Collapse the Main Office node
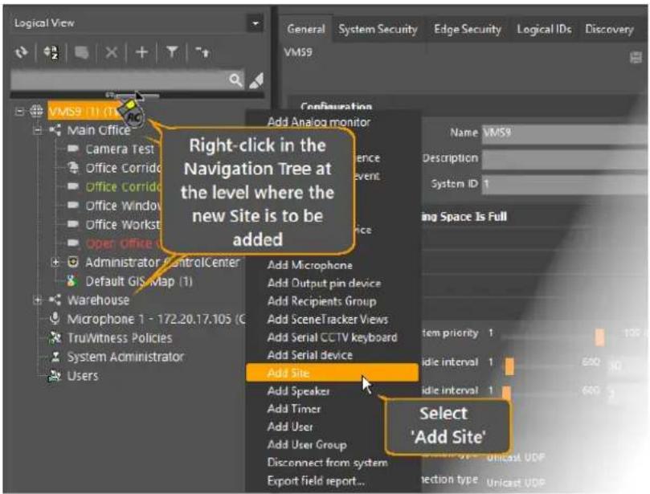650x494 pixels. coord(37,130)
